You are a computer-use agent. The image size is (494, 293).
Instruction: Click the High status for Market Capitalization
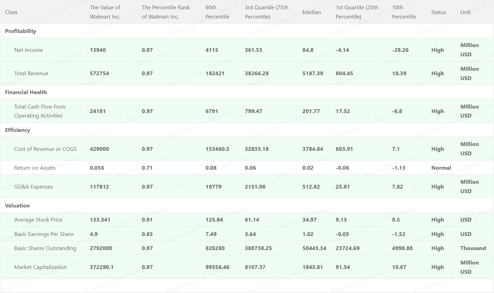(438, 267)
